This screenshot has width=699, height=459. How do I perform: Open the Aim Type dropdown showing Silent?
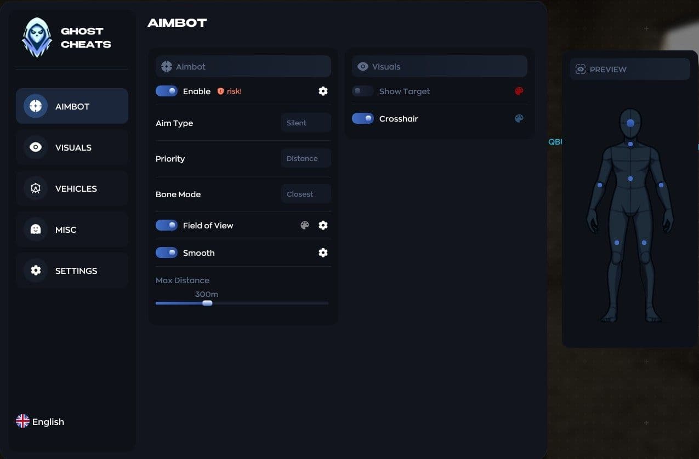pyautogui.click(x=306, y=123)
